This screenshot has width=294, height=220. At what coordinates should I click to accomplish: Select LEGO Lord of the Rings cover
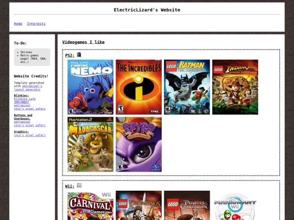point(139,205)
